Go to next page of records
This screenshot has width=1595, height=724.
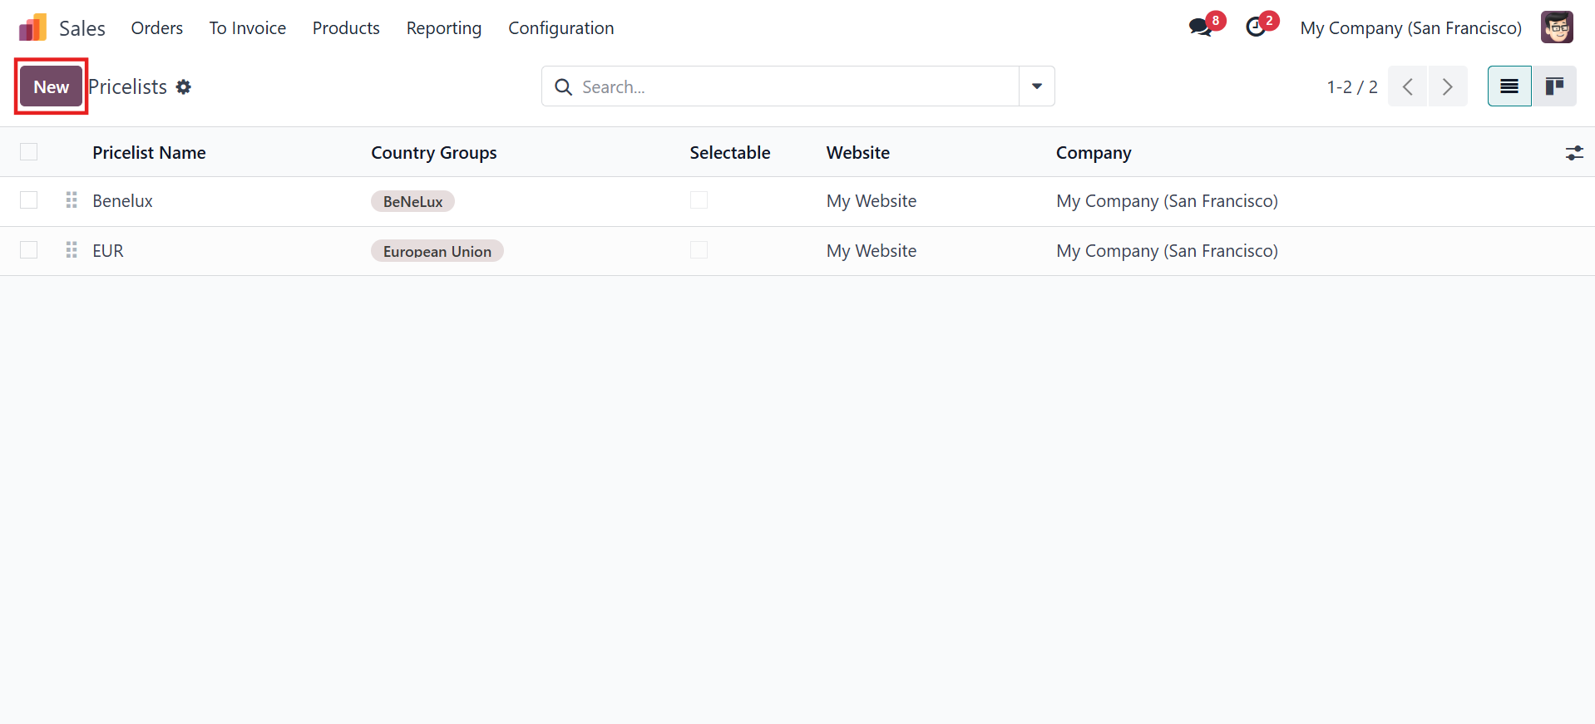(x=1448, y=86)
